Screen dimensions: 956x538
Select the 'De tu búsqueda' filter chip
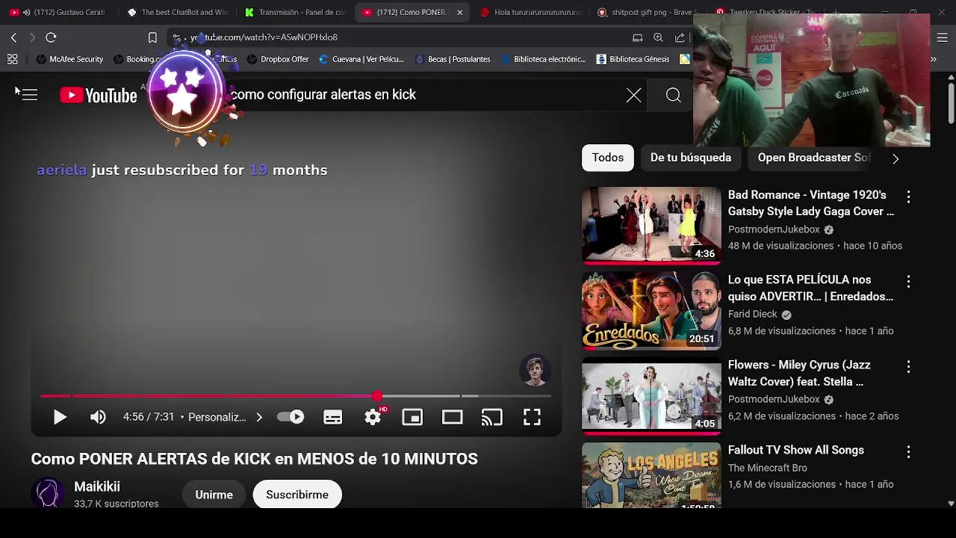(x=691, y=158)
